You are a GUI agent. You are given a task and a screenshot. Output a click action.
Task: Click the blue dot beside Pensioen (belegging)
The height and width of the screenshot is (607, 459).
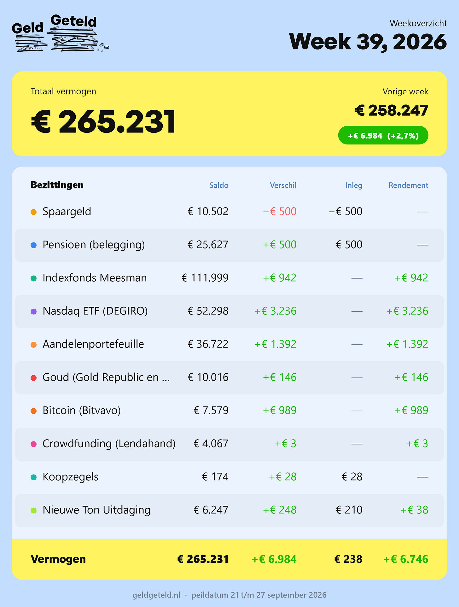coord(34,245)
